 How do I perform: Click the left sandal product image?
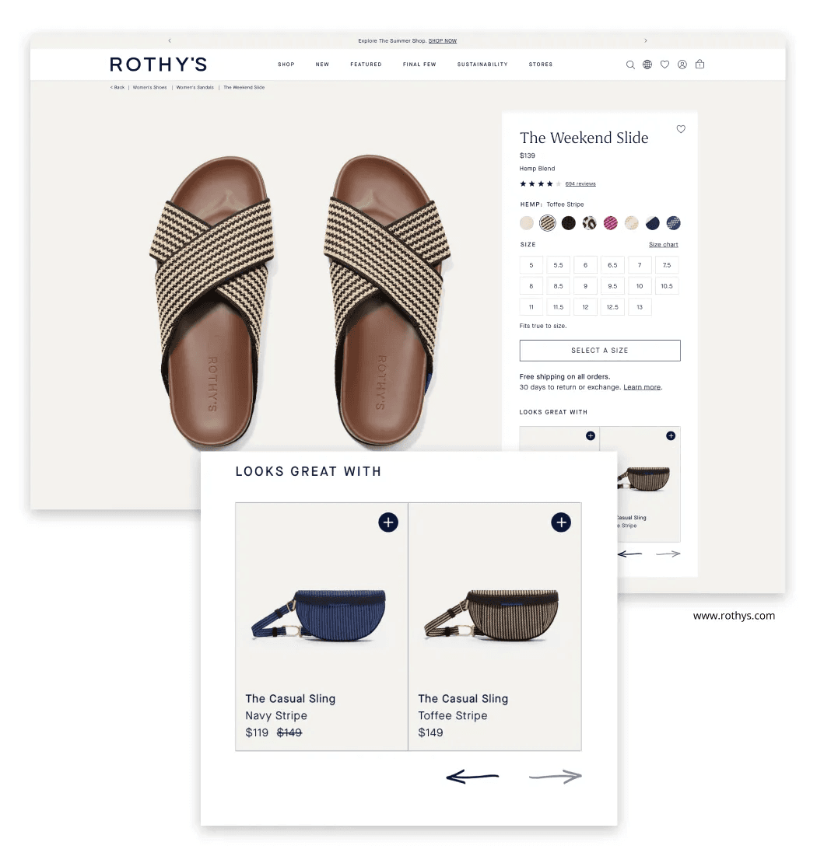pos(212,301)
